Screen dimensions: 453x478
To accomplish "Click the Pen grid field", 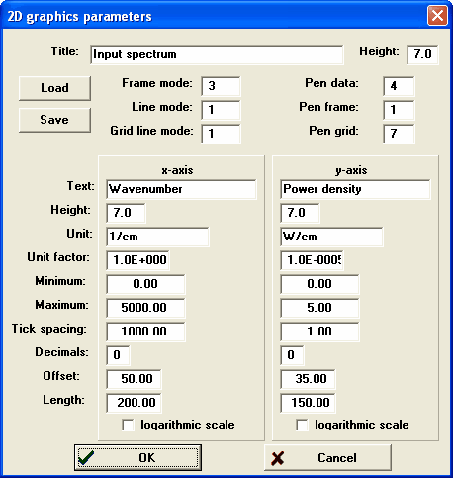I will pyautogui.click(x=399, y=134).
